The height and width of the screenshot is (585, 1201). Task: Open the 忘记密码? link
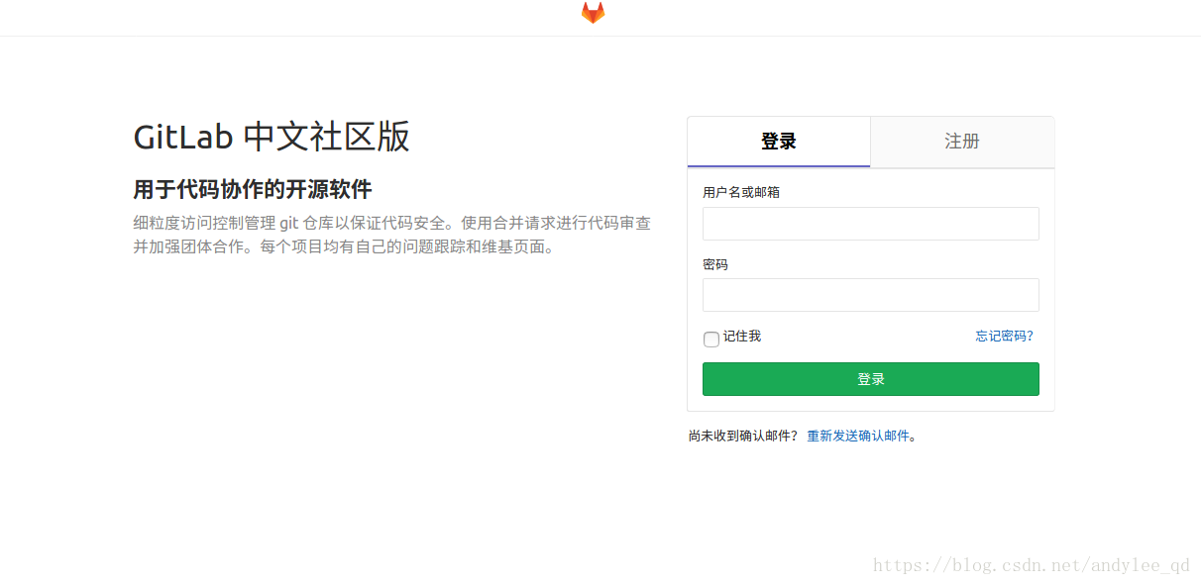click(x=1004, y=337)
